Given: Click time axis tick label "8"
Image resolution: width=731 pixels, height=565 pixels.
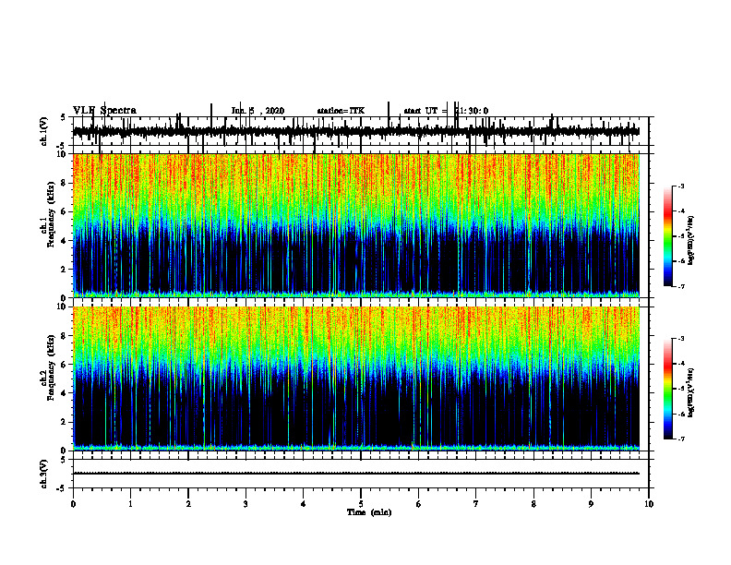Looking at the screenshot, I should [x=533, y=504].
